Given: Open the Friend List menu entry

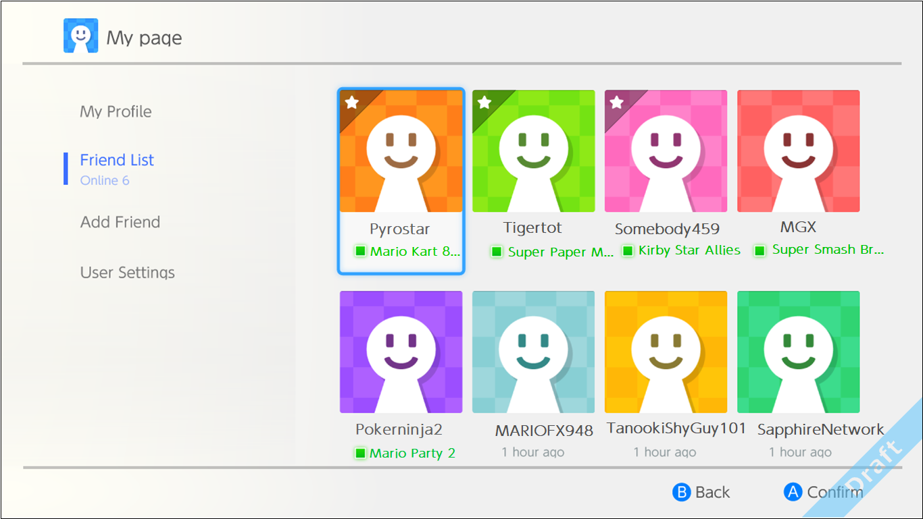Looking at the screenshot, I should point(116,159).
